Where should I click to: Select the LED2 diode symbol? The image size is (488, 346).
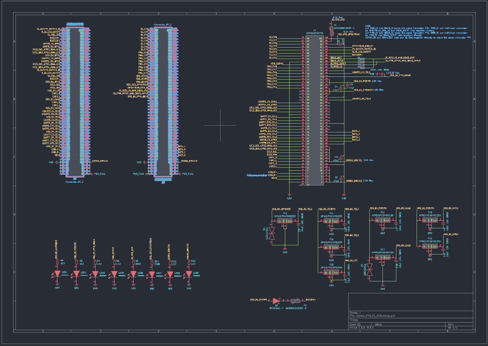[77, 274]
